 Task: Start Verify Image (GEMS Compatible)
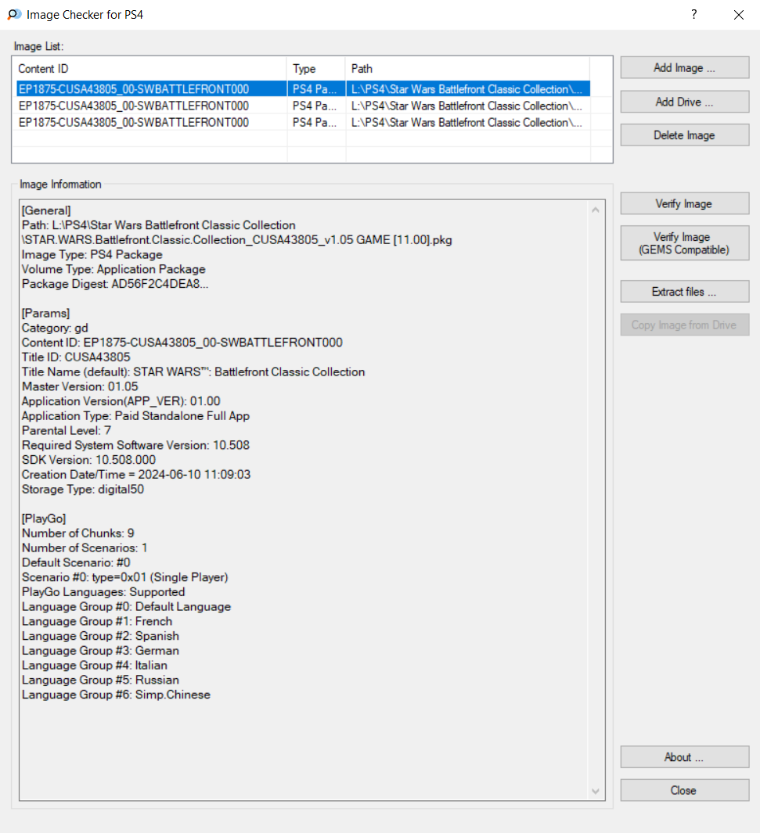click(685, 243)
